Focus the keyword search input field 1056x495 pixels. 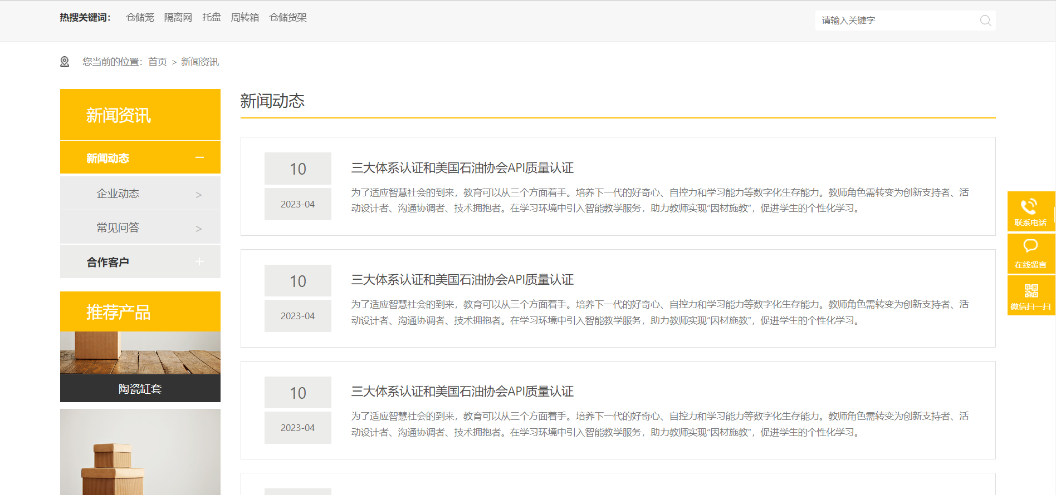click(x=897, y=21)
